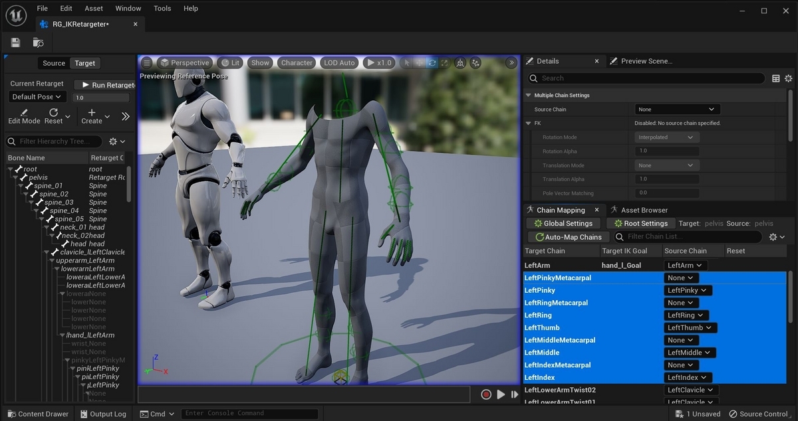Click the Rotation Alpha value field
The width and height of the screenshot is (798, 421).
666,151
